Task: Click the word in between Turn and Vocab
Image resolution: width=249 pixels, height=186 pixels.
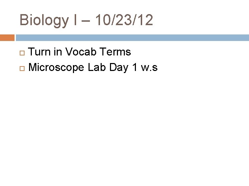Action: (58, 52)
